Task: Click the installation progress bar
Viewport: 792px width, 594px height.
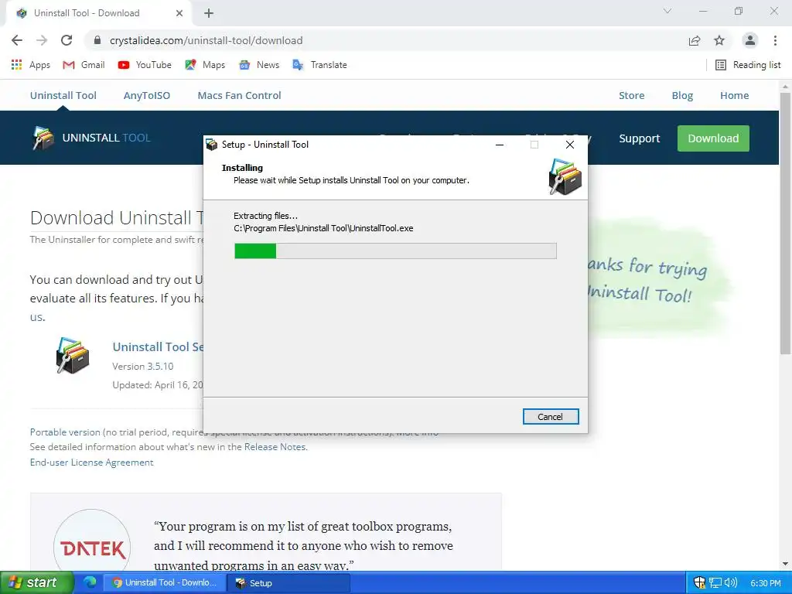Action: point(395,251)
